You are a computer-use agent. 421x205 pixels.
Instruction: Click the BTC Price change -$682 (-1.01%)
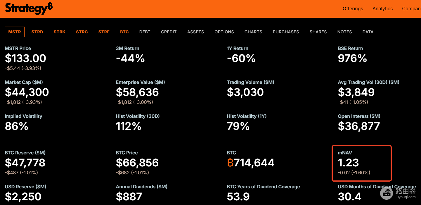click(x=132, y=173)
